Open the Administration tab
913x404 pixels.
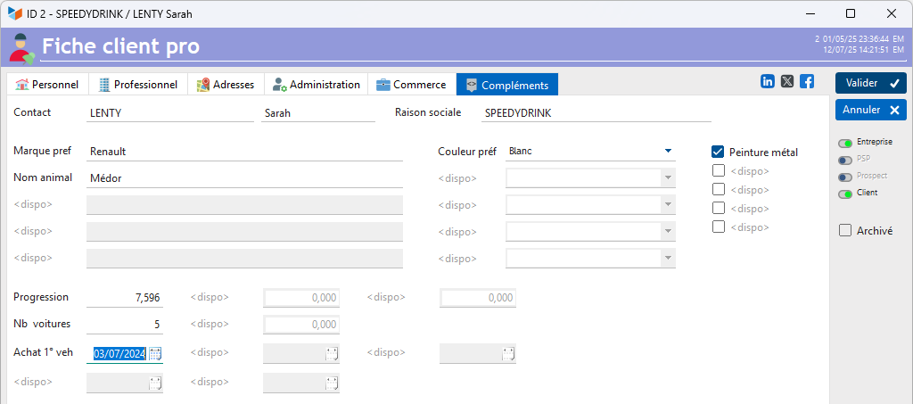coord(317,85)
